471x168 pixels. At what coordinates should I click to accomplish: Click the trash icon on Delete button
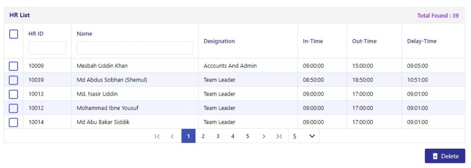coord(435,156)
